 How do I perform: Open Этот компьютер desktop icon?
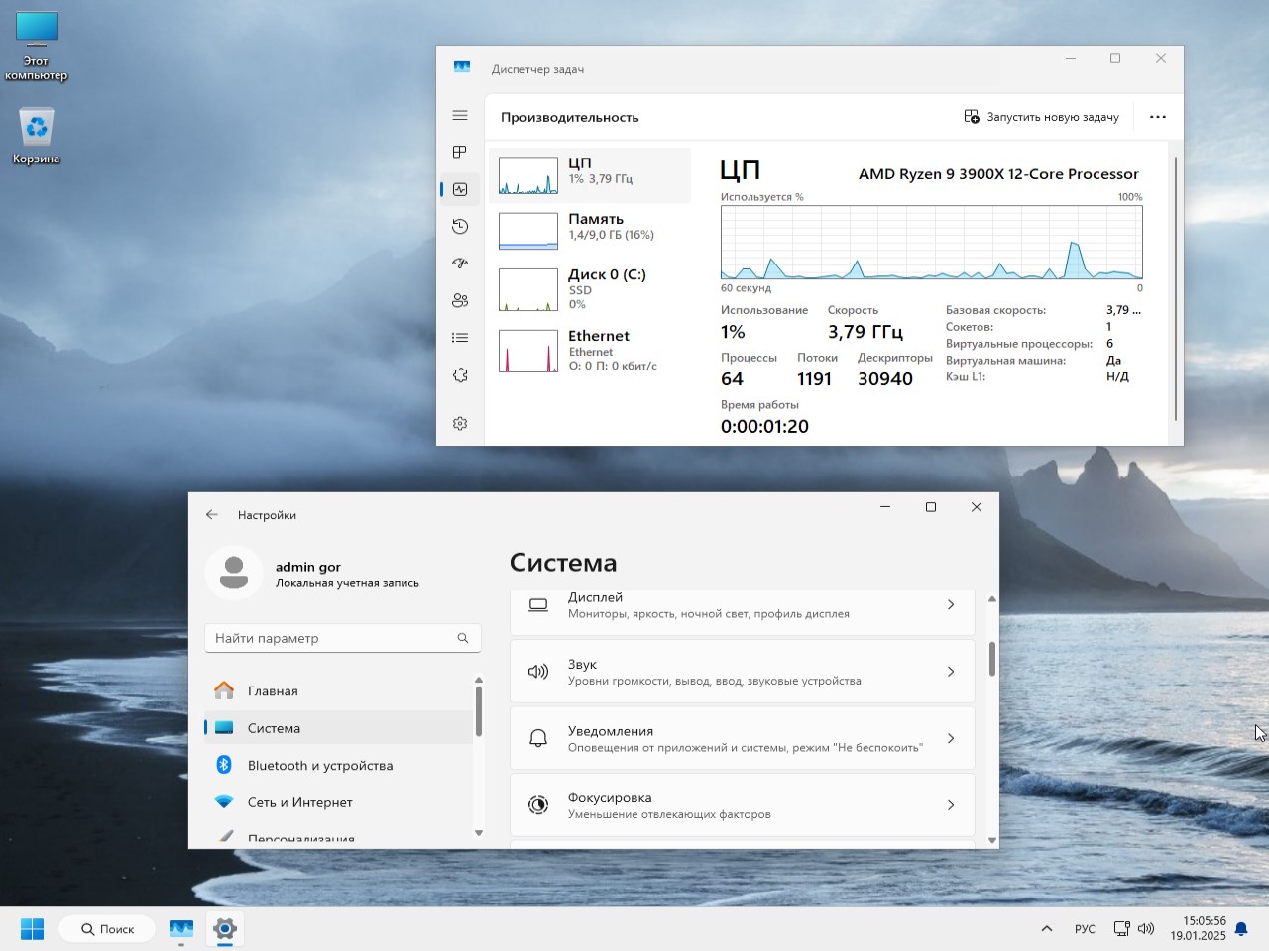[37, 46]
